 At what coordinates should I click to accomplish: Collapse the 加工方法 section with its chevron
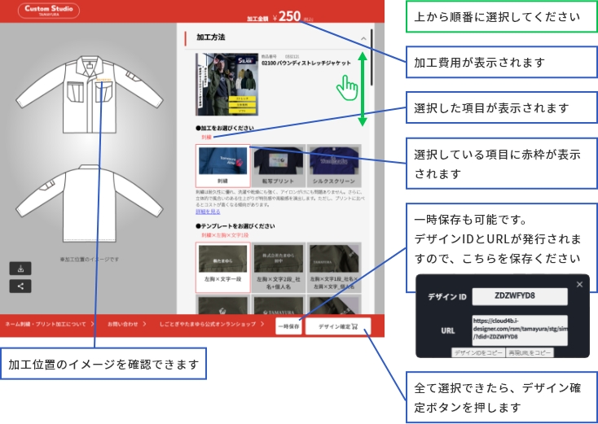click(363, 38)
